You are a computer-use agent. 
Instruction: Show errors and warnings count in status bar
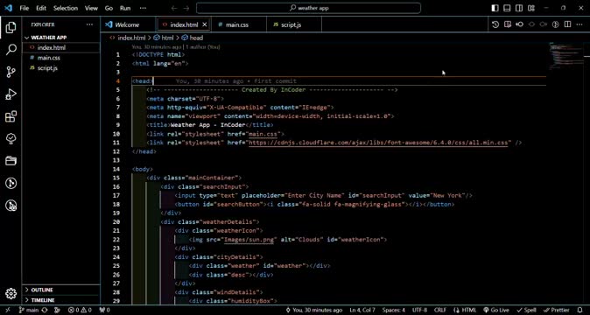(80, 310)
